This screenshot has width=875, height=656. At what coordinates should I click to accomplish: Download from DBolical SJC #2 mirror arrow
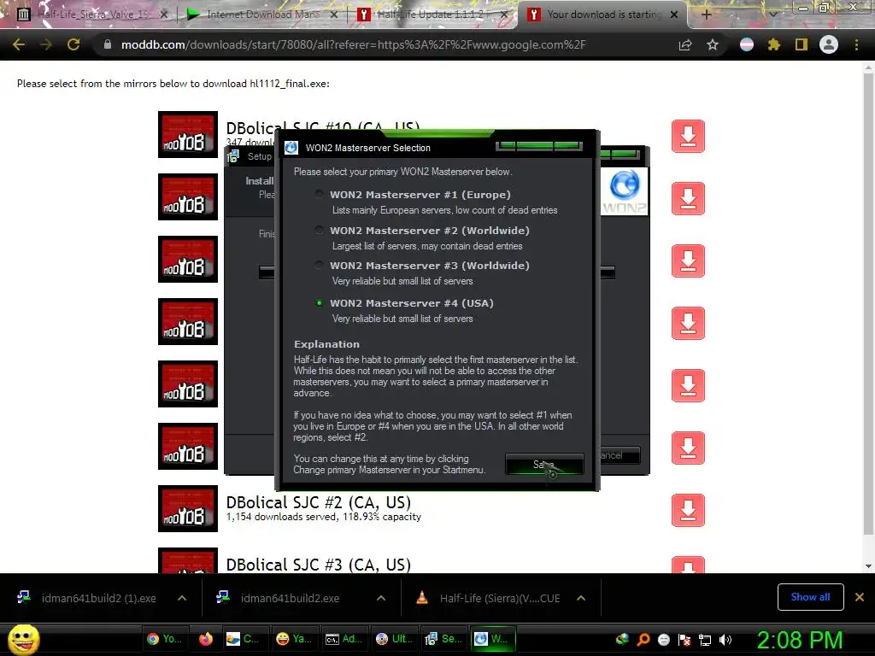click(688, 511)
